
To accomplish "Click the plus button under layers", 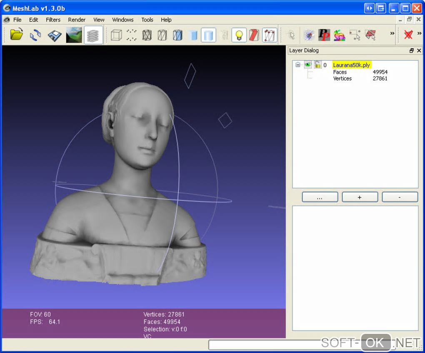I will coord(360,197).
